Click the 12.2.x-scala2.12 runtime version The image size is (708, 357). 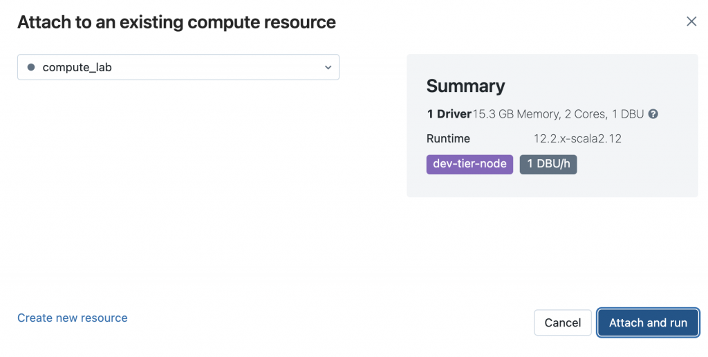pyautogui.click(x=577, y=138)
